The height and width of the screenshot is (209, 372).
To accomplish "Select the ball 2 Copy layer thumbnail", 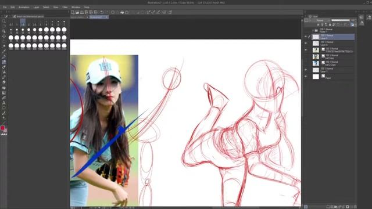I will point(316,63).
